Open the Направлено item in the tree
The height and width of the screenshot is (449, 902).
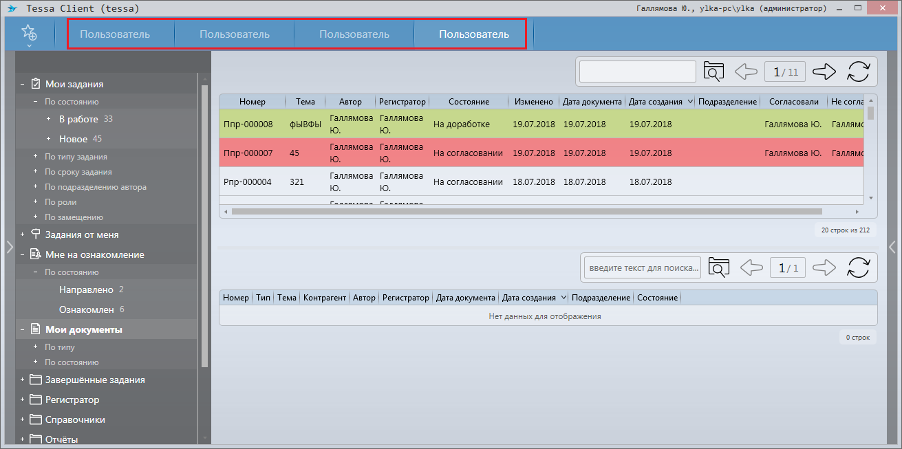coord(81,289)
